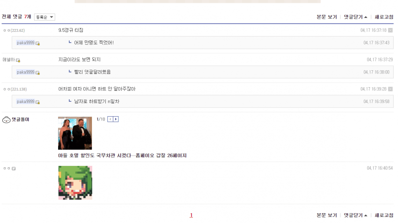This screenshot has width=398, height=223.
Task: Open headline 아들 호텔 할인도 국무차관 시켰다
Action: 122,156
